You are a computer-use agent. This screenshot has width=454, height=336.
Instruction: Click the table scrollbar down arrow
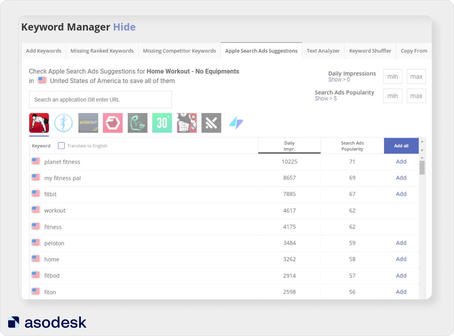422,150
